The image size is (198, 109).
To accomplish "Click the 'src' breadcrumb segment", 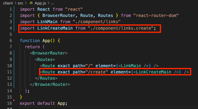I will pyautogui.click(x=20, y=3).
